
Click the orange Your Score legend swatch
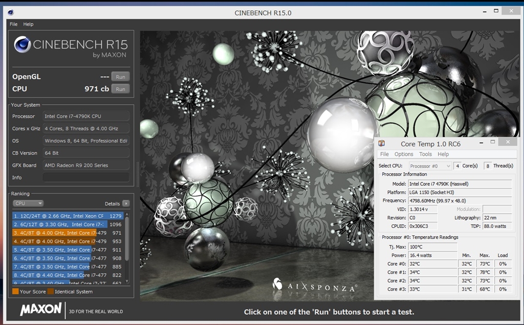tap(15, 292)
